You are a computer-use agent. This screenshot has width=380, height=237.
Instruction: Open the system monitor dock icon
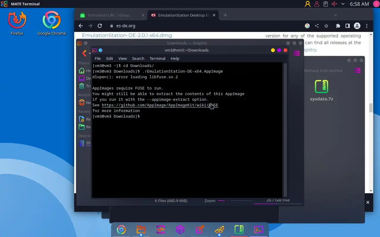pos(161,230)
